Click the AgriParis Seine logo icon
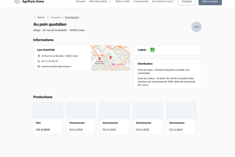Image resolution: width=235 pixels, height=157 pixels. (17, 2)
